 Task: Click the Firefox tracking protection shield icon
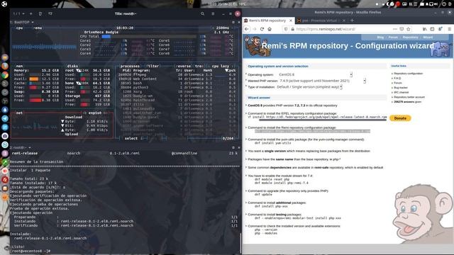coord(286,29)
